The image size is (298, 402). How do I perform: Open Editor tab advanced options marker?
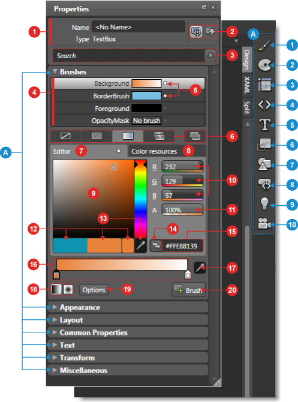tap(119, 151)
